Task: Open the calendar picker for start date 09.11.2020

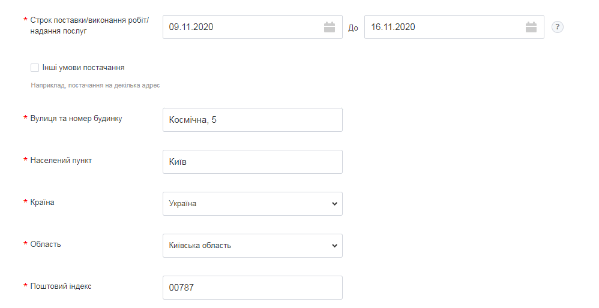Action: coord(330,27)
